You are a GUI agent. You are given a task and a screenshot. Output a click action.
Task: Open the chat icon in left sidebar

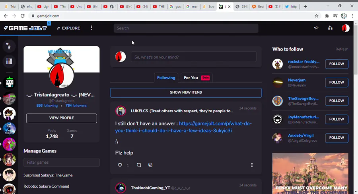pos(9,46)
